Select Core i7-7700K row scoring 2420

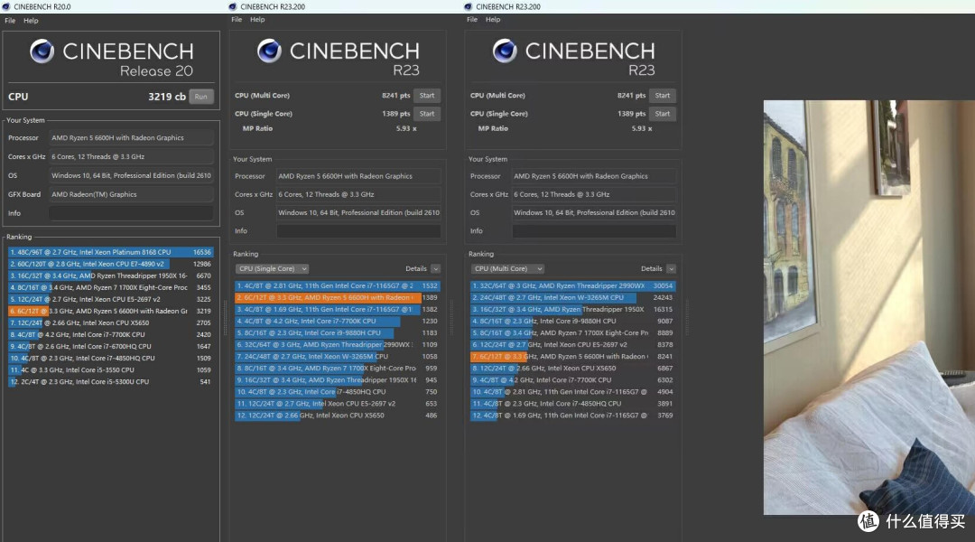coord(111,335)
